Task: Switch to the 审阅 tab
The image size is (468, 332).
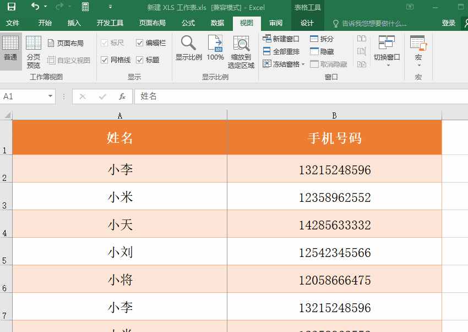Action: (x=276, y=23)
